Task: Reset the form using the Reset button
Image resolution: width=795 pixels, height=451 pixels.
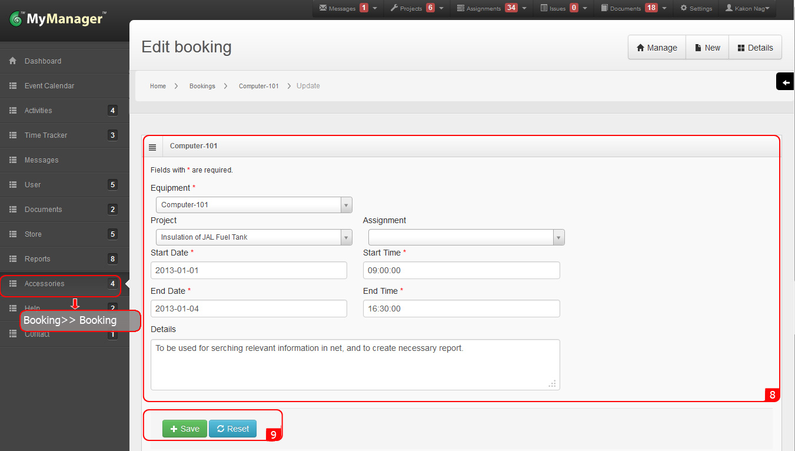Action: pyautogui.click(x=232, y=429)
